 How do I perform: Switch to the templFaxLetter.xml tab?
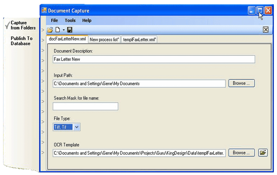[139, 39]
